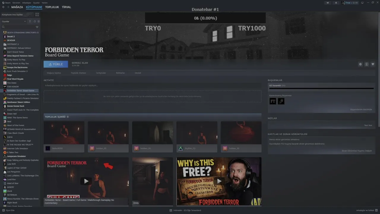Viewport: 380px width, 214px height.
Task: Click Başarımlarımı Görüntüle link
Action: point(361,109)
